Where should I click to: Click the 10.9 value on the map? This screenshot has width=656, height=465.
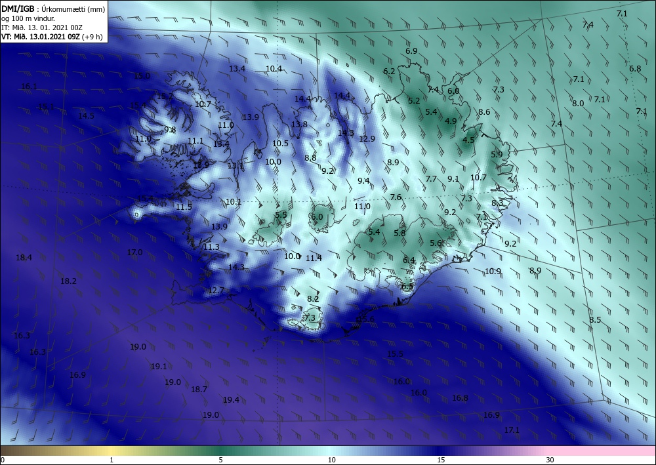coord(493,272)
